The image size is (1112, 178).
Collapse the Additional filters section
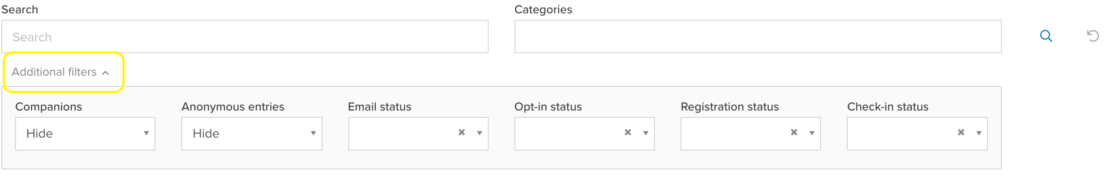pos(54,72)
